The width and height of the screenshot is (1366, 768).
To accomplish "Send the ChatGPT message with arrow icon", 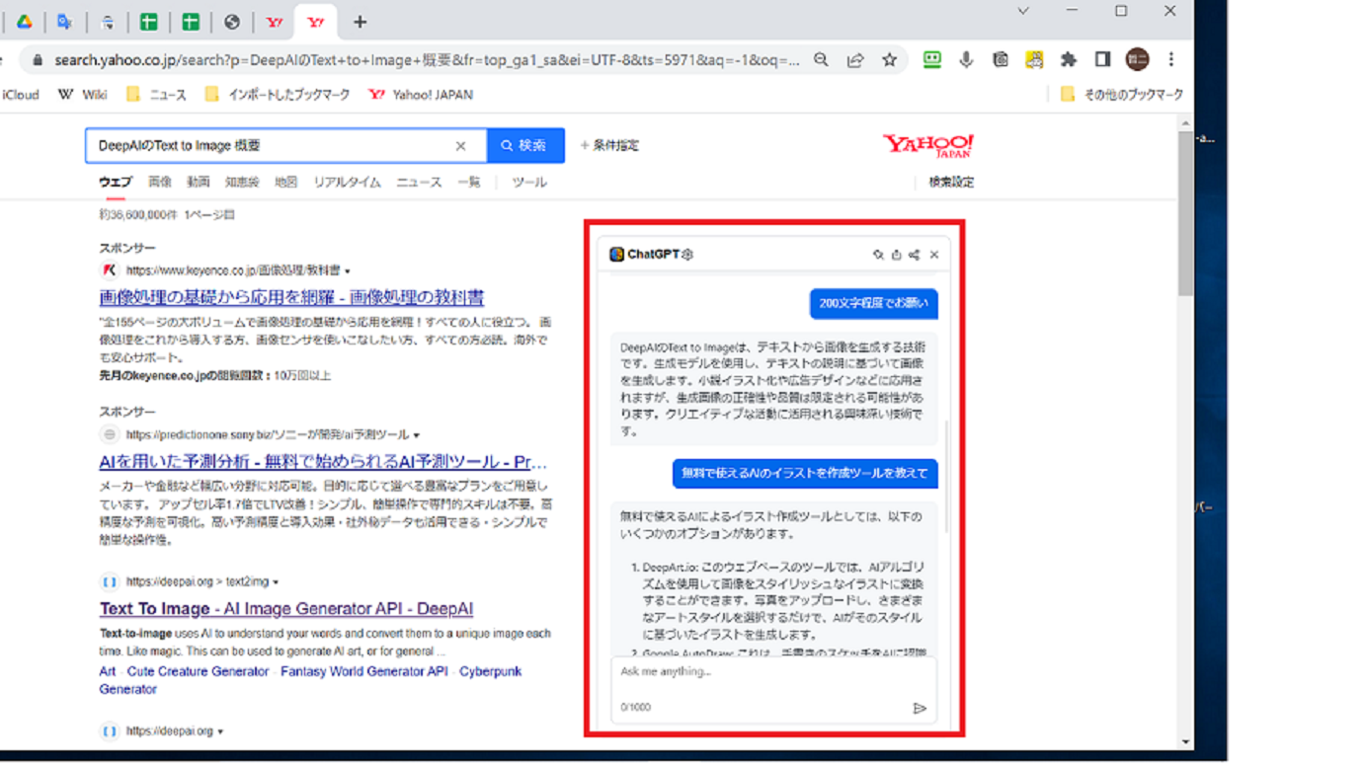I will (x=920, y=708).
